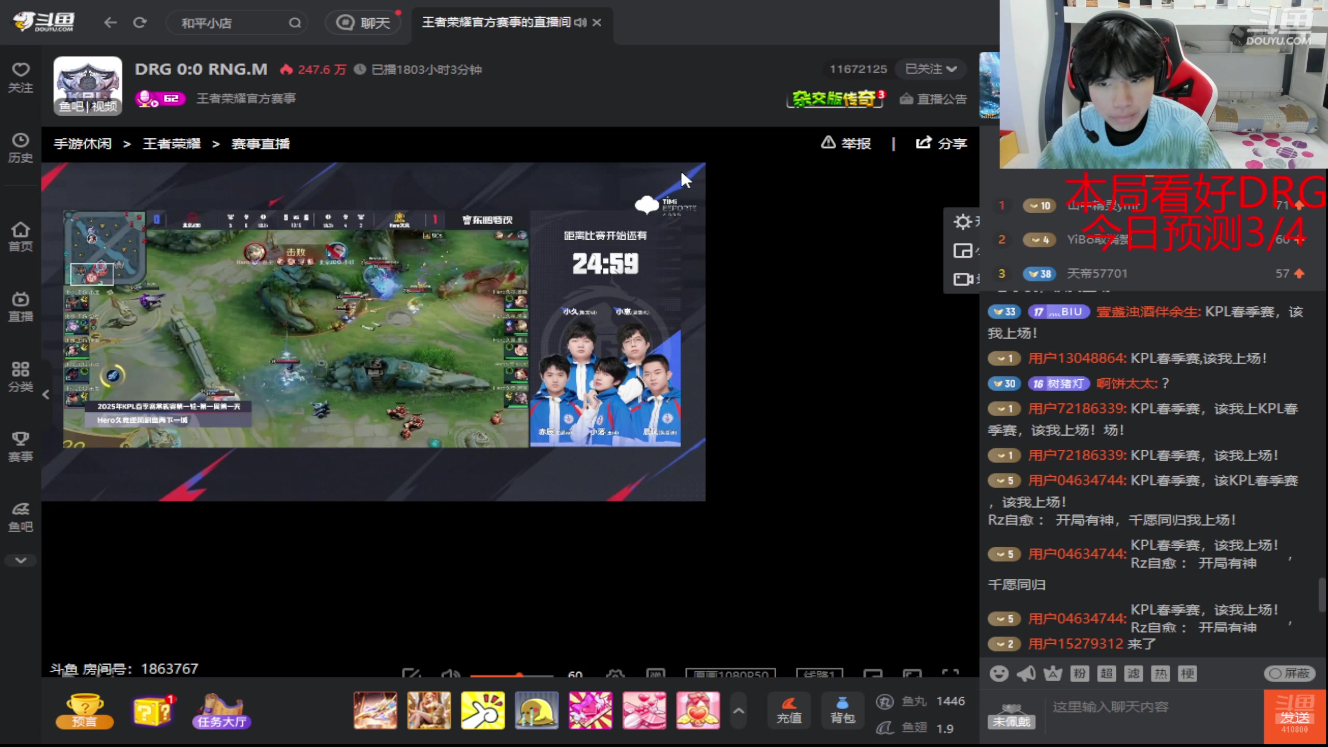Toggle the 梗 meme chat option
Image resolution: width=1328 pixels, height=747 pixels.
point(1187,673)
